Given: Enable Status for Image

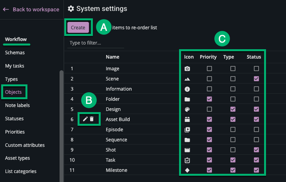Looking at the screenshot, I should pos(256,69).
